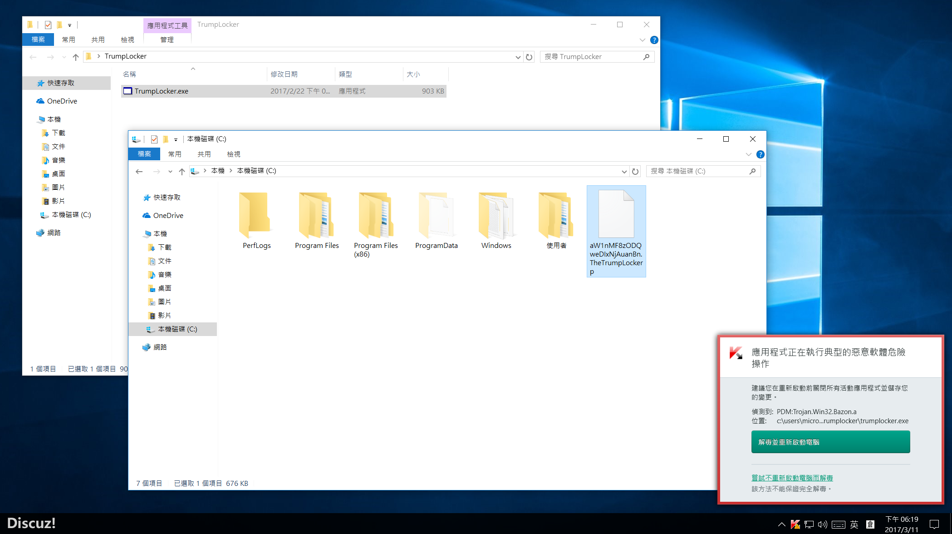
Task: Show hidden tray icons chevron
Action: (x=781, y=524)
